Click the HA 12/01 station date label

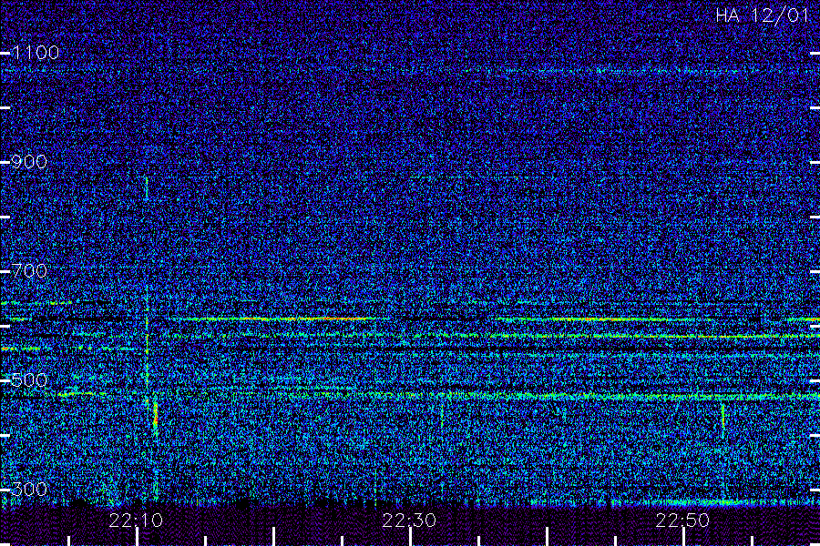pos(763,15)
